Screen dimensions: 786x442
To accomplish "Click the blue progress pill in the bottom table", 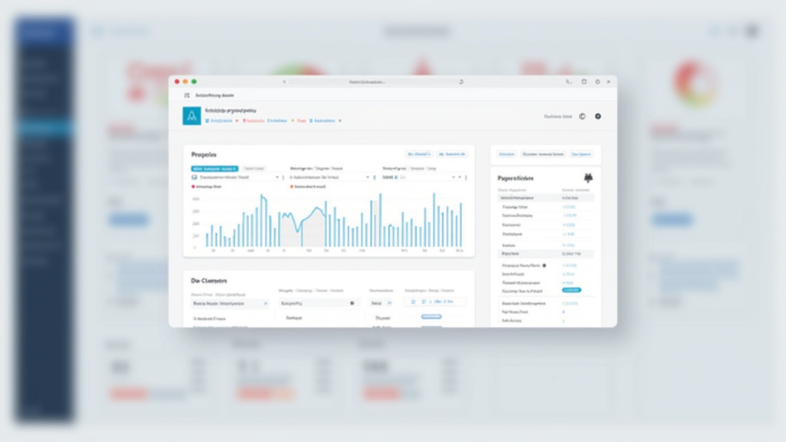I will 430,315.
